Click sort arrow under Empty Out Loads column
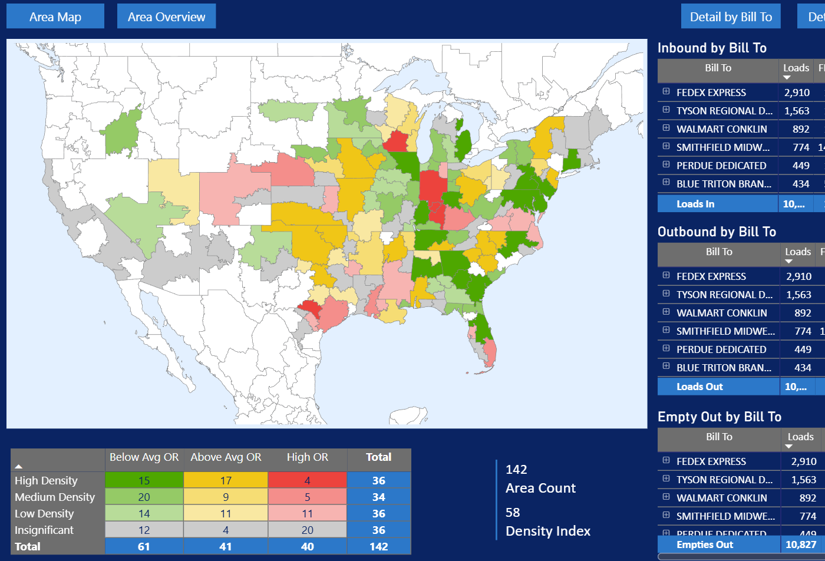Image resolution: width=825 pixels, height=561 pixels. (789, 447)
